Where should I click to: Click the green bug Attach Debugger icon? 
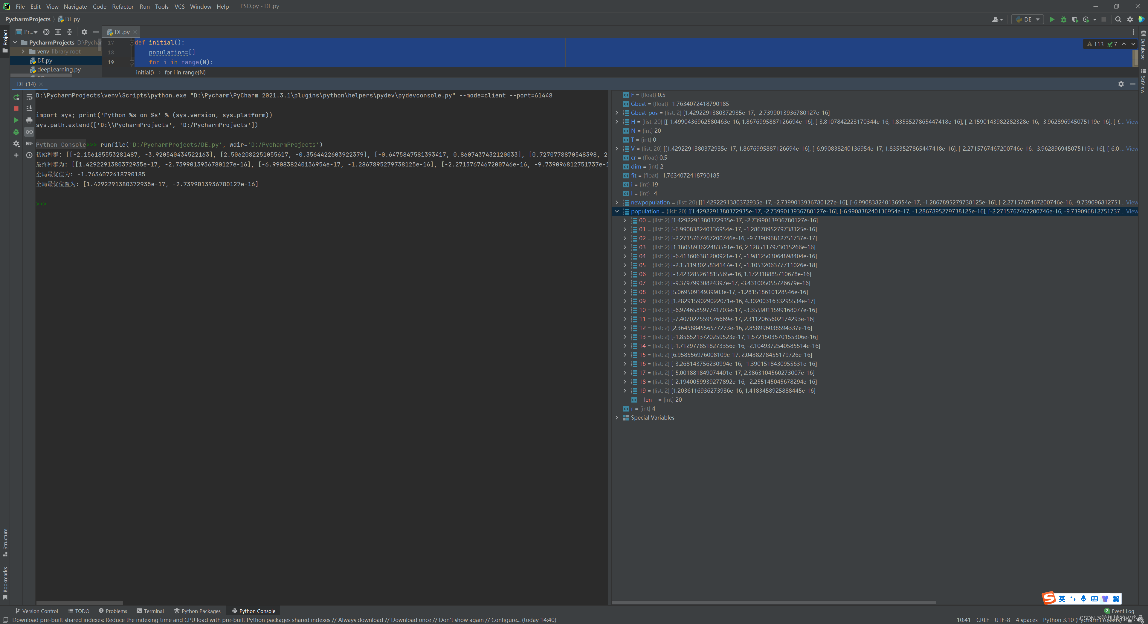16,132
